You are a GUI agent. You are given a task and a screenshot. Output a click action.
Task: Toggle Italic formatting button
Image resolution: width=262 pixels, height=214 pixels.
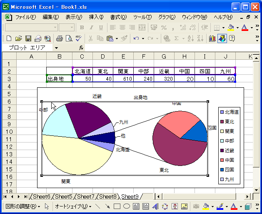(x=91, y=27)
